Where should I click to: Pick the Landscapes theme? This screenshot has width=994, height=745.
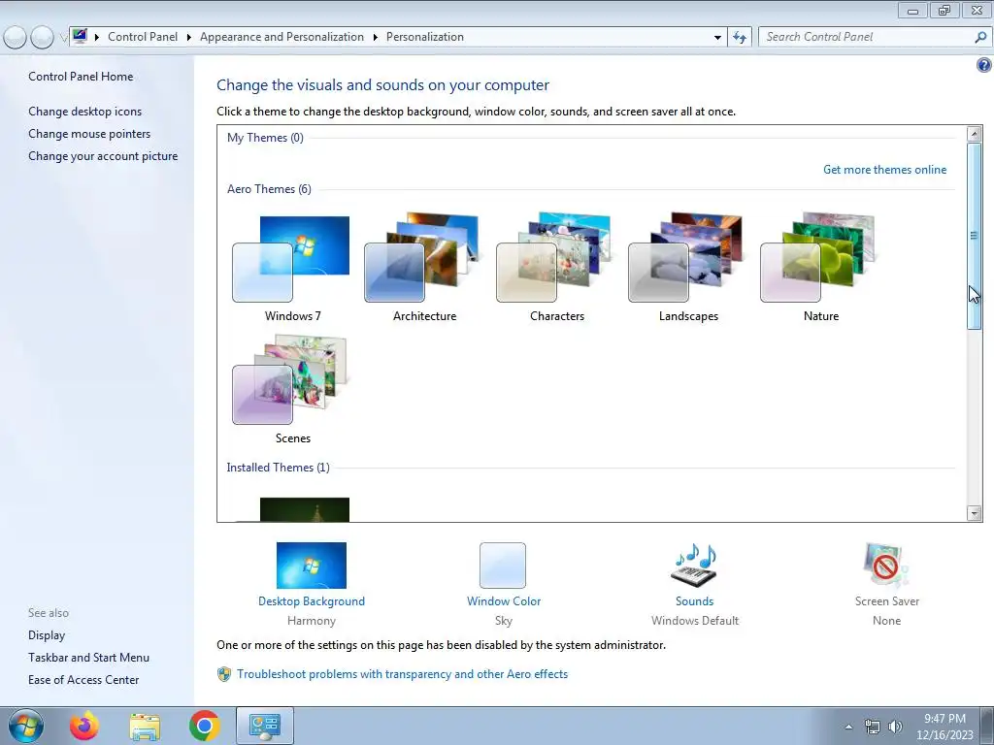(x=685, y=257)
